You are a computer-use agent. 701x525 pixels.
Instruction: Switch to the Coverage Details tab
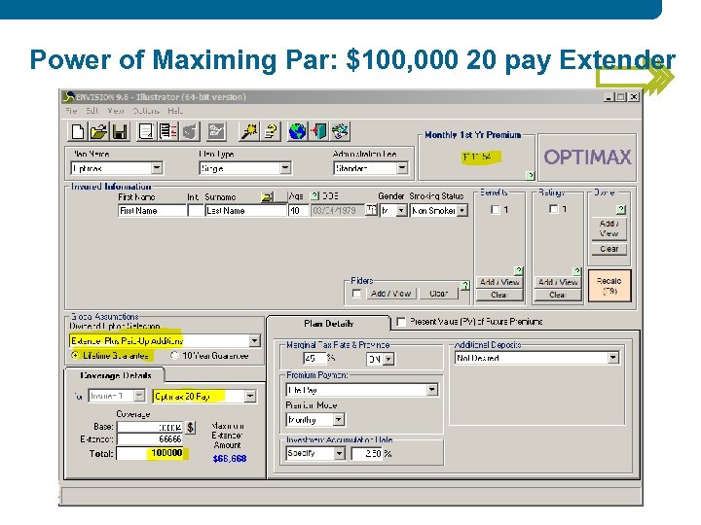[115, 375]
